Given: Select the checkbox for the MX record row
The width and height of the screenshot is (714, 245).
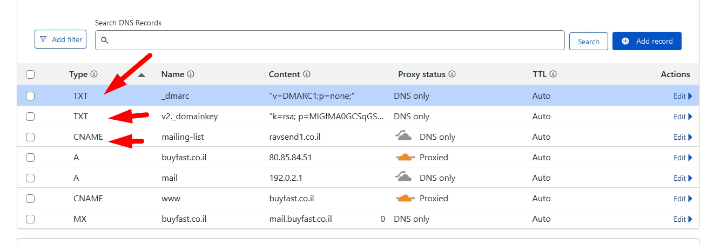Looking at the screenshot, I should [x=30, y=219].
